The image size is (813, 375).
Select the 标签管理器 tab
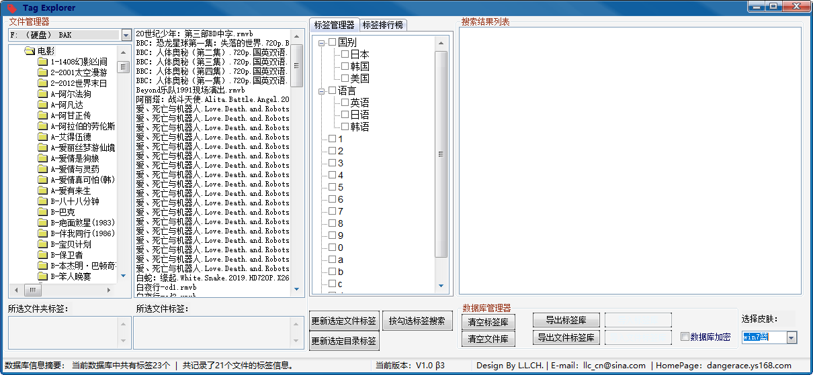pos(335,25)
